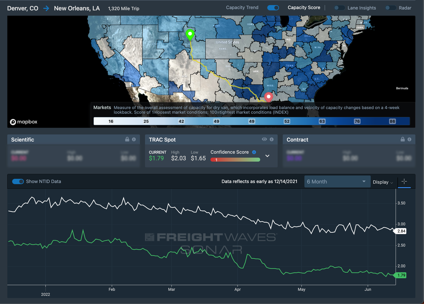Click the CURRENT $1.79 rate value
This screenshot has width=424, height=304.
[x=157, y=158]
